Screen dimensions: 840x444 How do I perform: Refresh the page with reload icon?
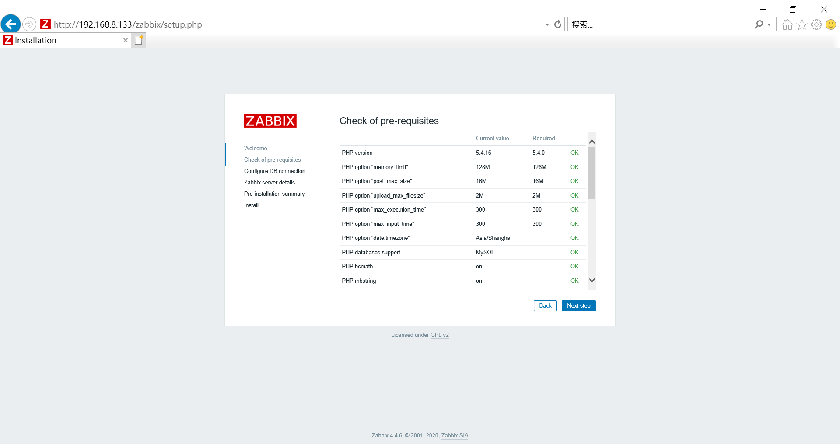(558, 24)
